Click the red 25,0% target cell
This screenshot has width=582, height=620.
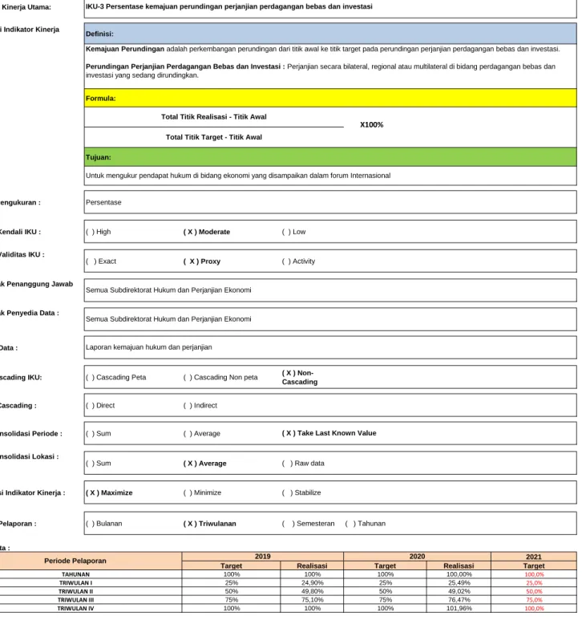tap(534, 583)
